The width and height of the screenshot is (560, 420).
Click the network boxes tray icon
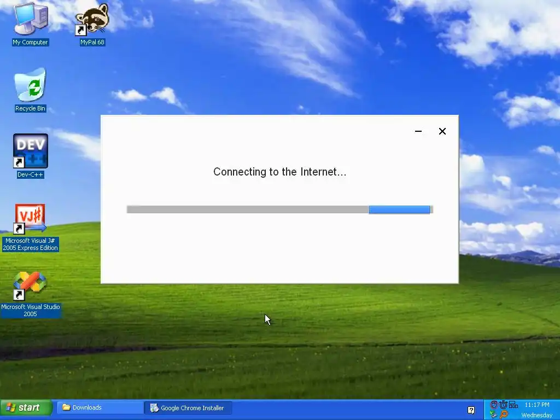(513, 405)
